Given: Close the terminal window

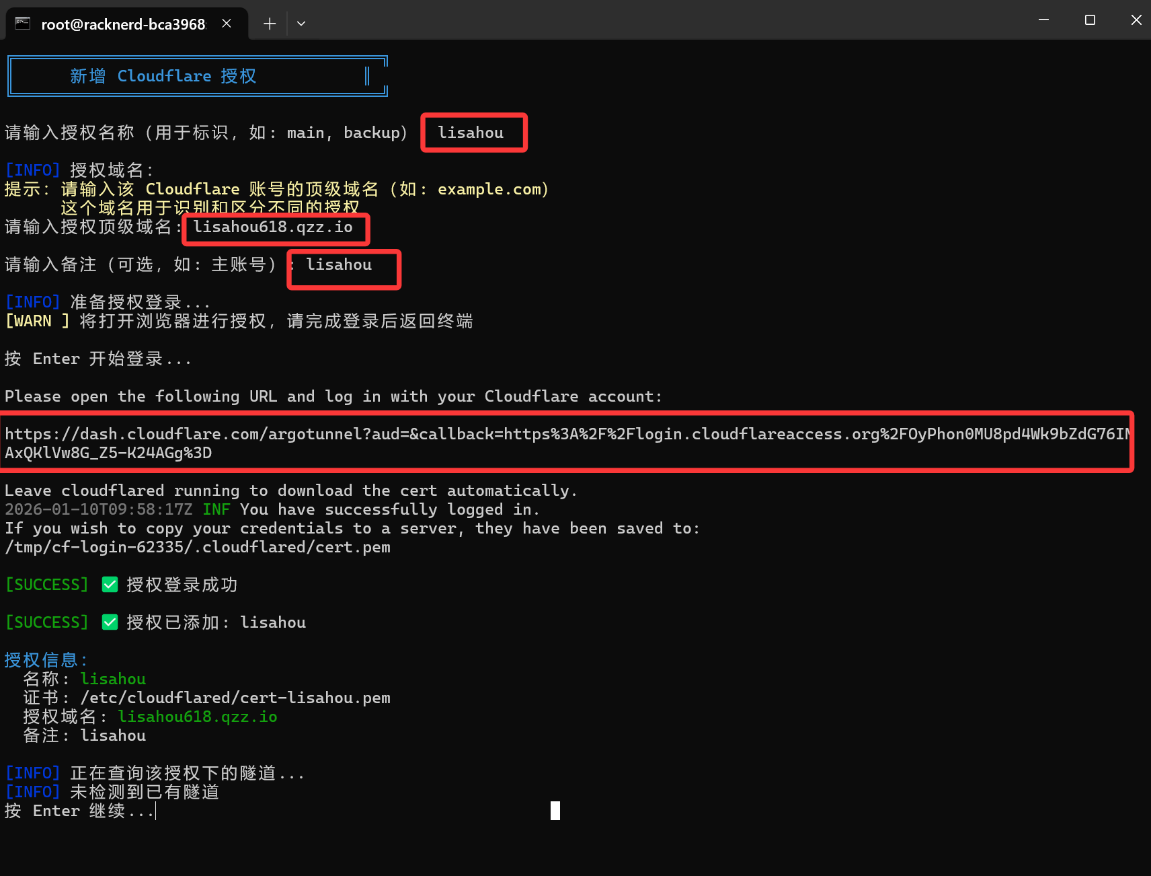Looking at the screenshot, I should coord(1136,20).
